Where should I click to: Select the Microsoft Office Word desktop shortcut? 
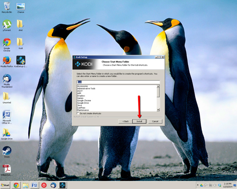click(7, 117)
